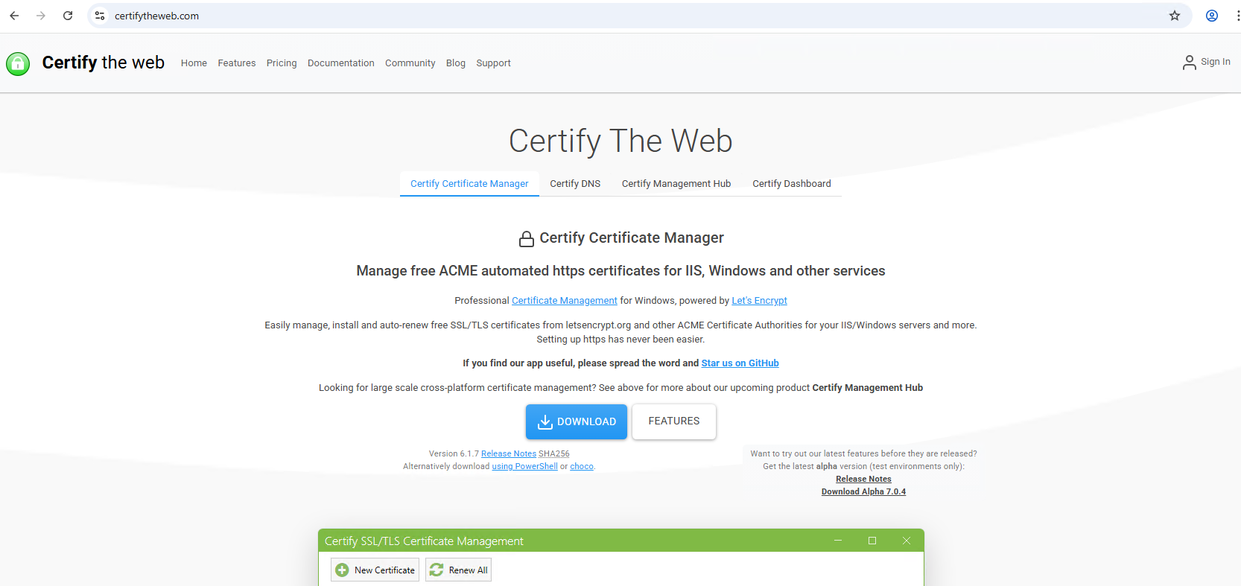1241x586 pixels.
Task: Switch to Certify Management Hub tab
Action: [x=676, y=184]
